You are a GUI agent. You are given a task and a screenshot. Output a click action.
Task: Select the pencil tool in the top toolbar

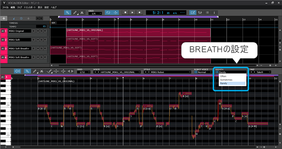pyautogui.click(x=75, y=13)
